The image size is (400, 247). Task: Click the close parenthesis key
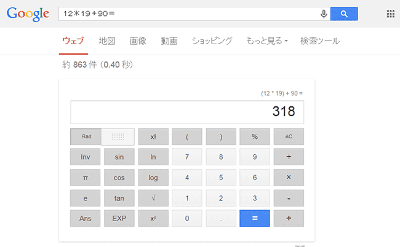coord(221,137)
